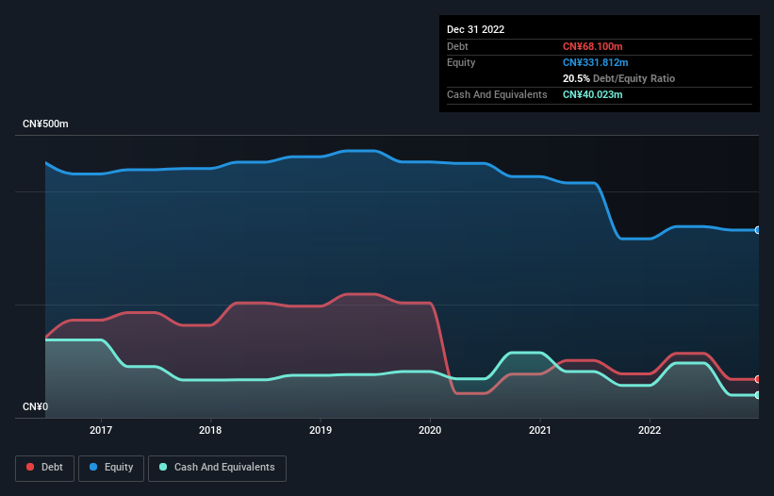
Task: Click the Equity label in the tooltip
Action: (461, 62)
